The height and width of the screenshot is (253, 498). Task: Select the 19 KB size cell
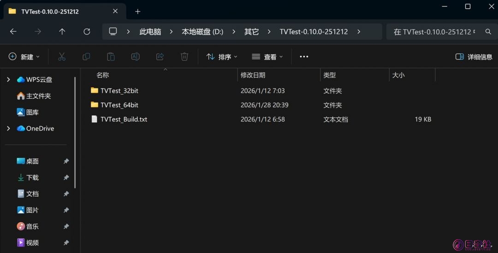423,120
